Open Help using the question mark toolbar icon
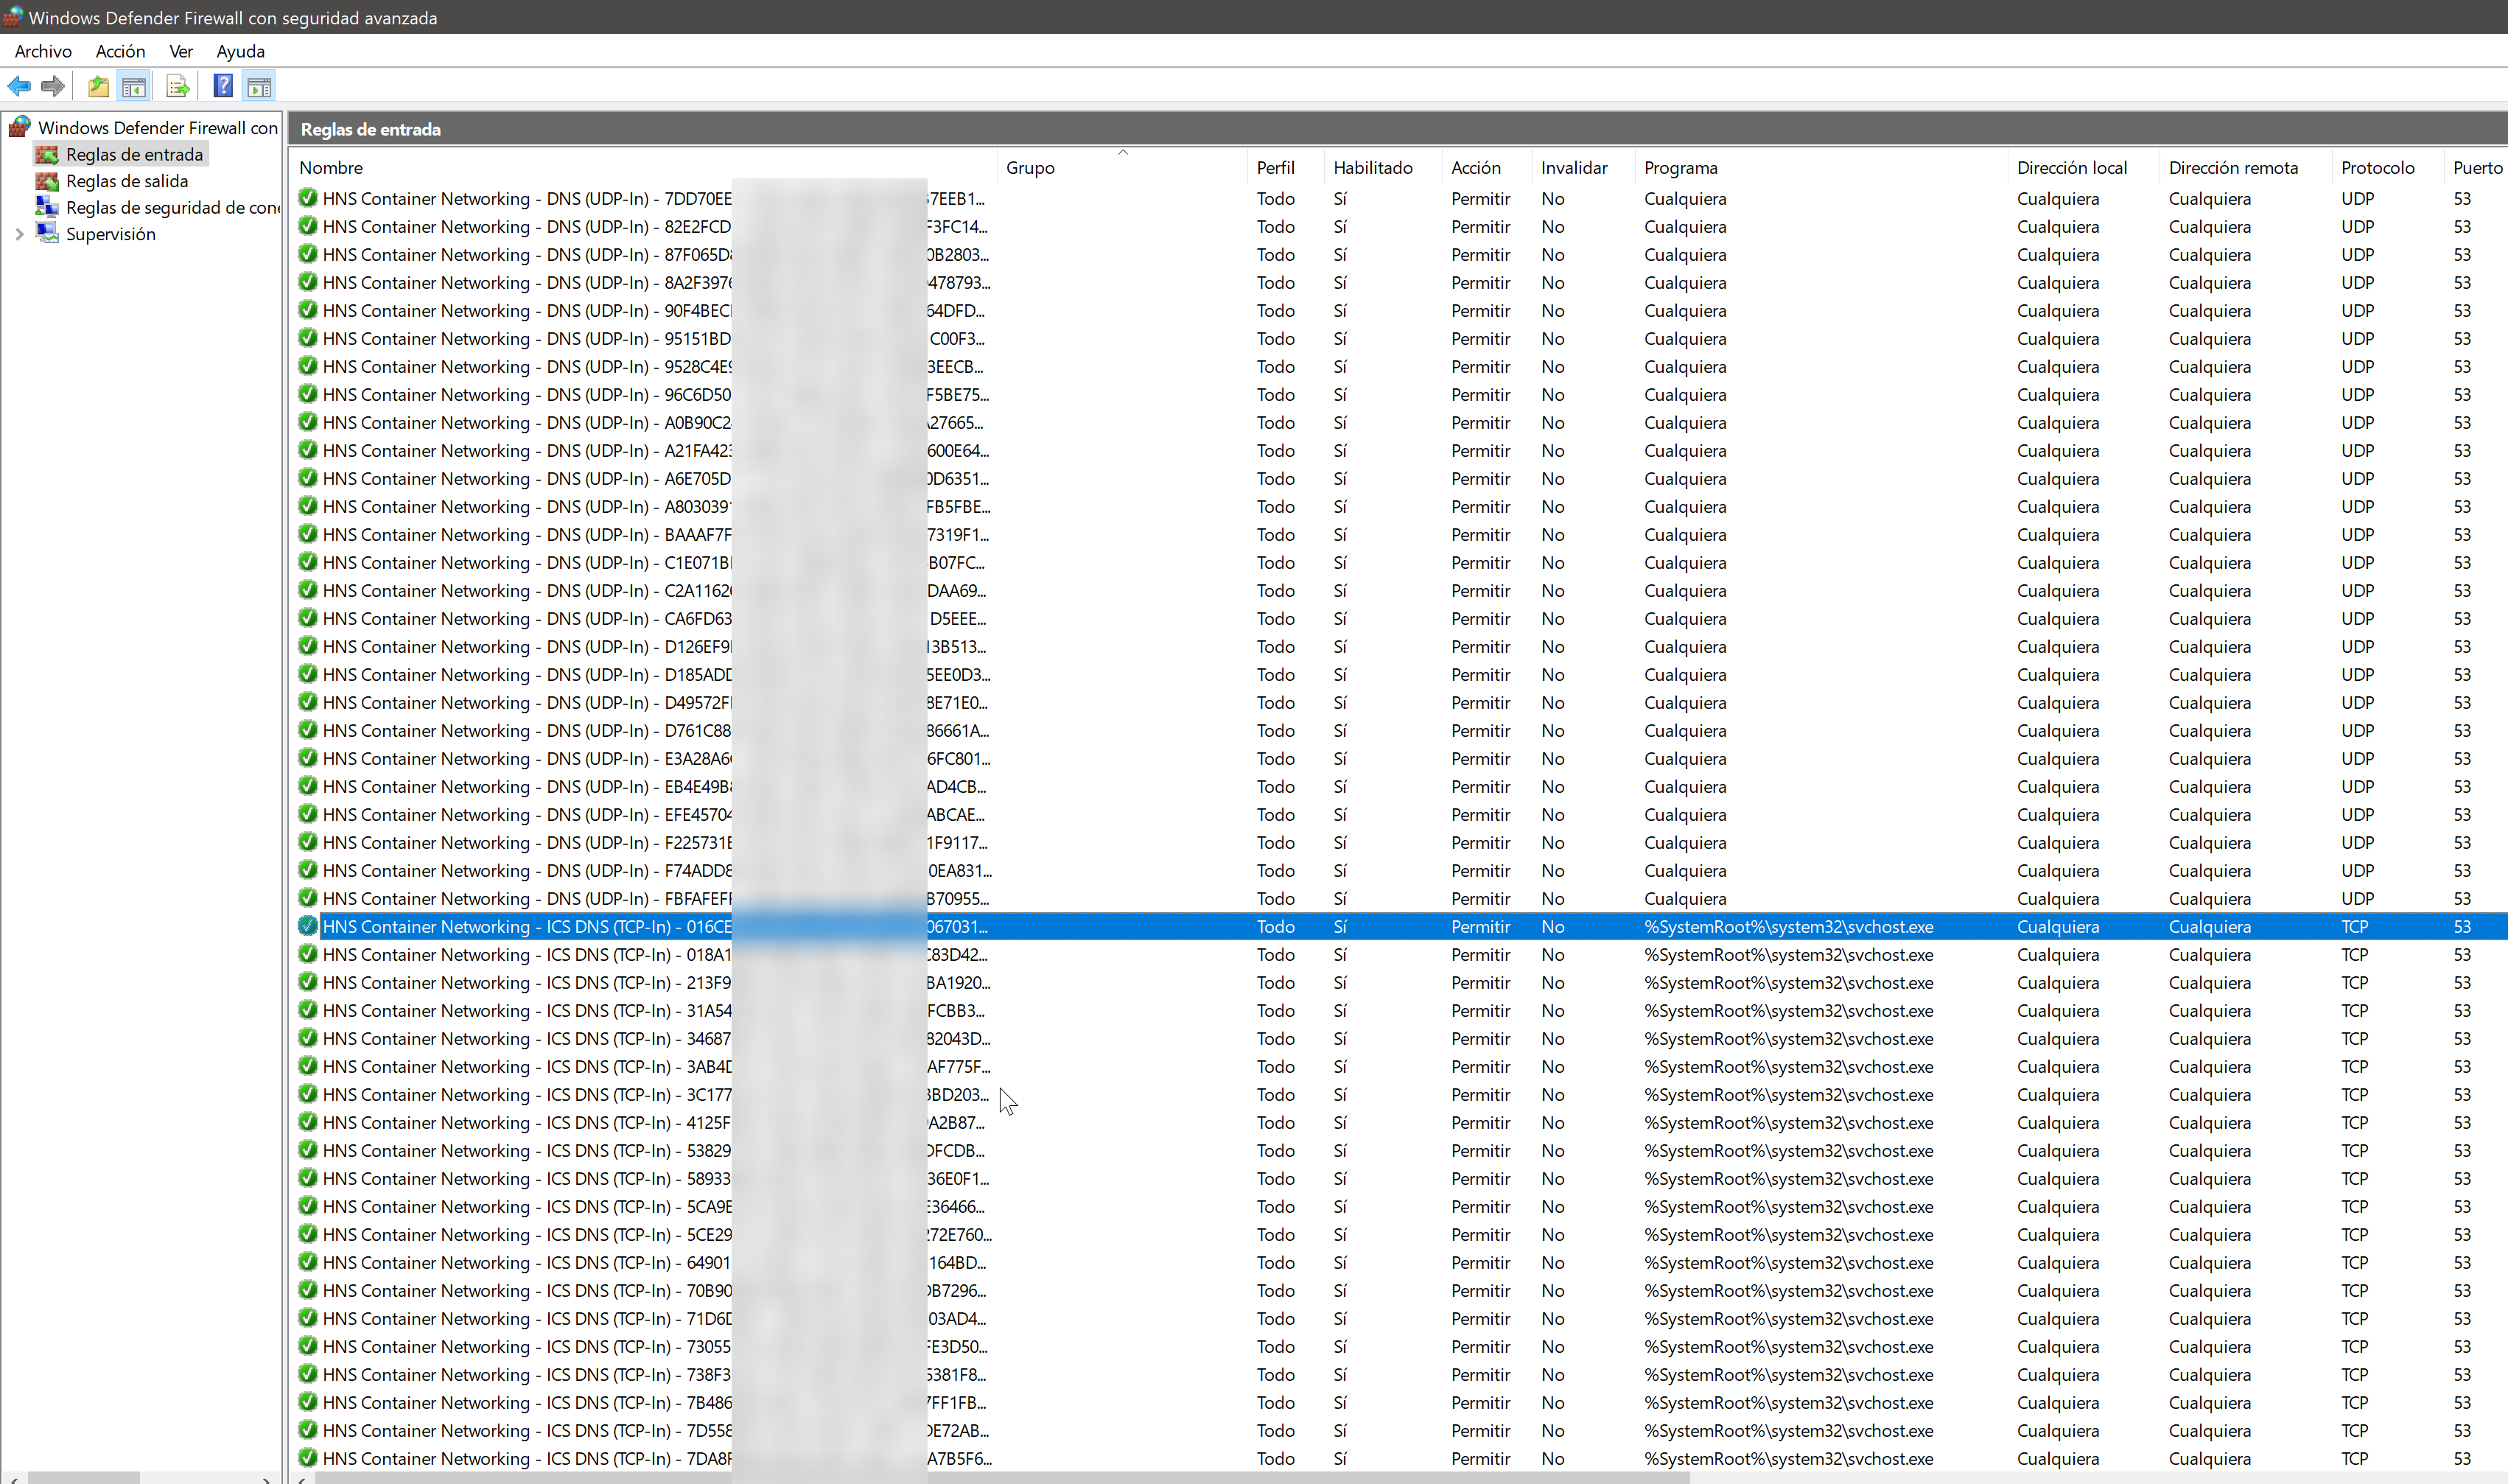Image resolution: width=2508 pixels, height=1484 pixels. (x=223, y=85)
